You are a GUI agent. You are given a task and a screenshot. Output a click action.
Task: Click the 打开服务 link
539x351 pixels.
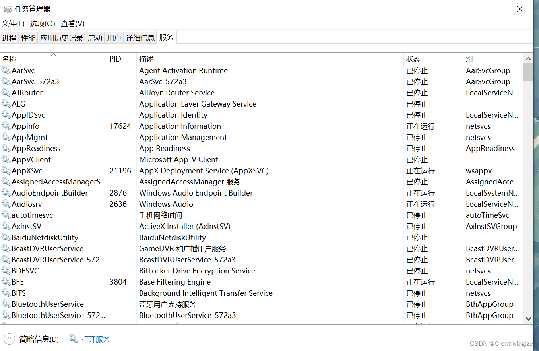(96, 339)
